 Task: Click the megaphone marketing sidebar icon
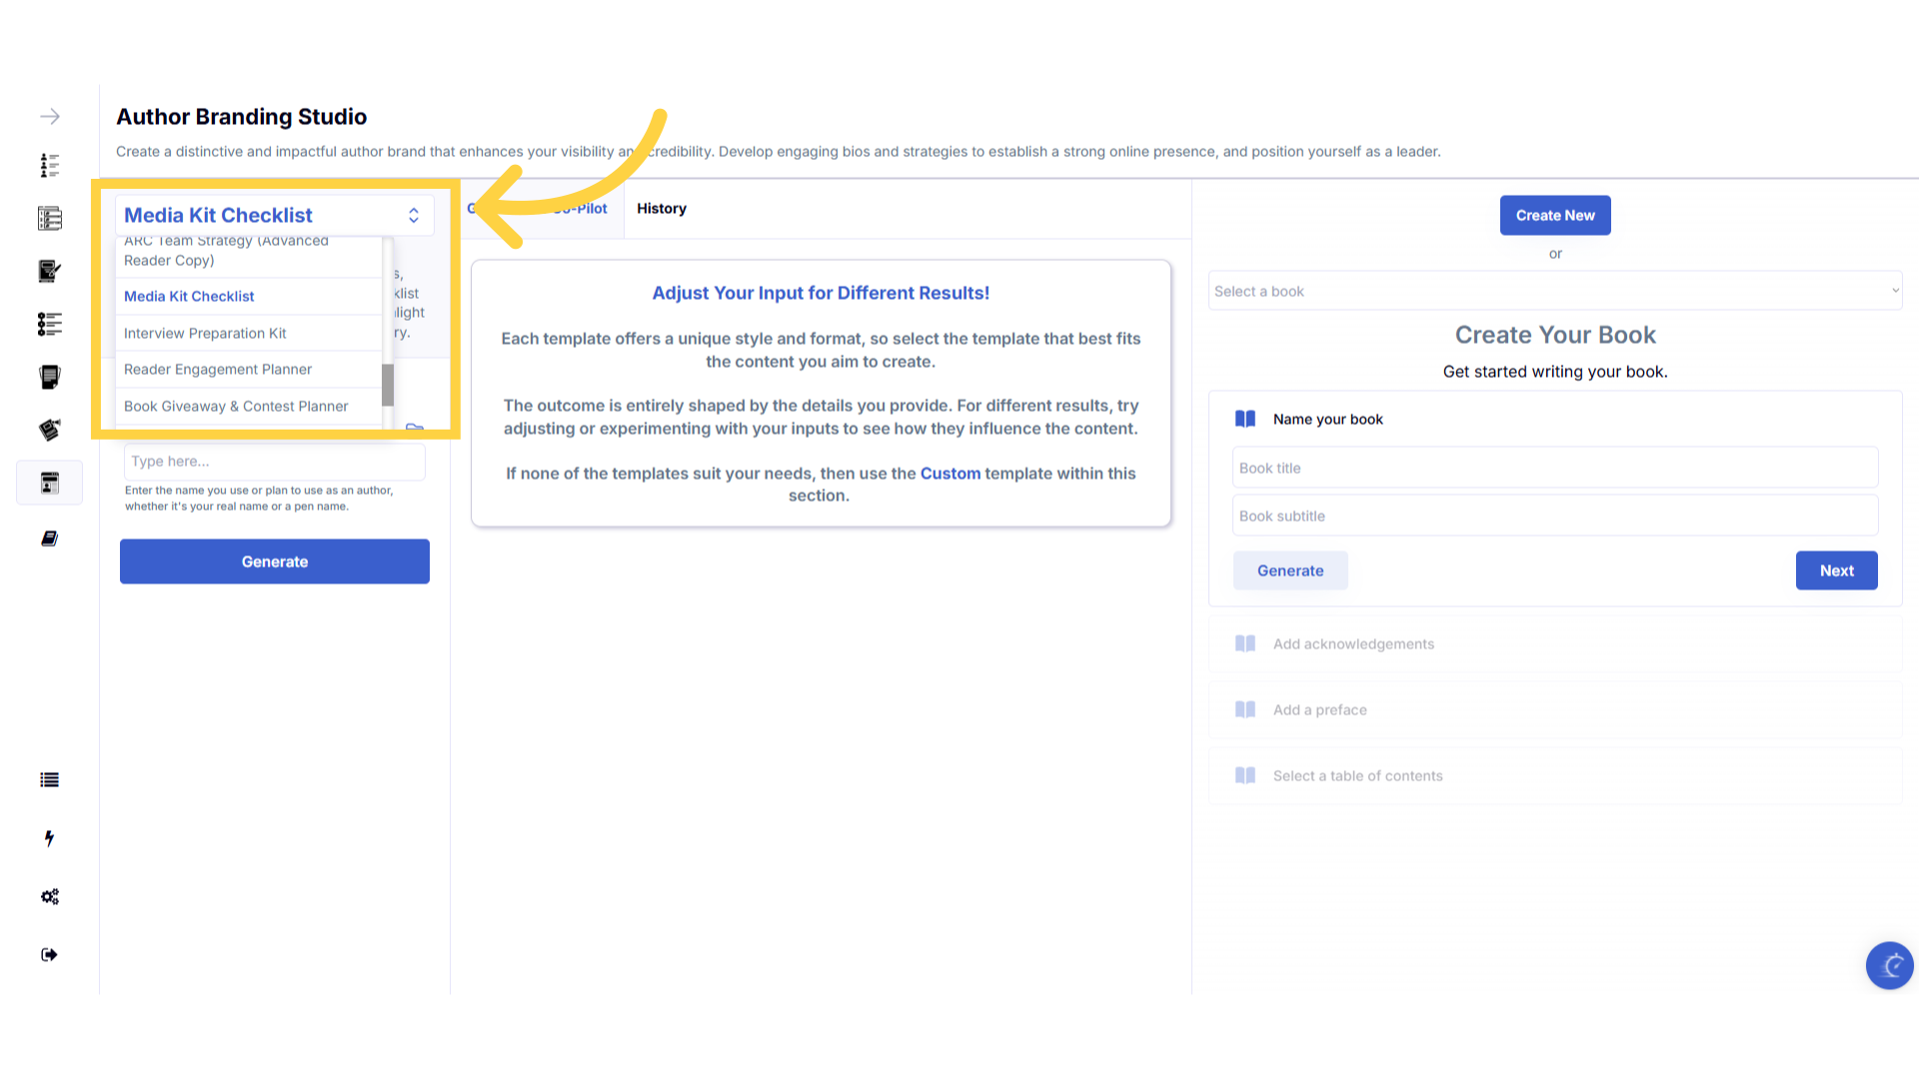coord(49,430)
